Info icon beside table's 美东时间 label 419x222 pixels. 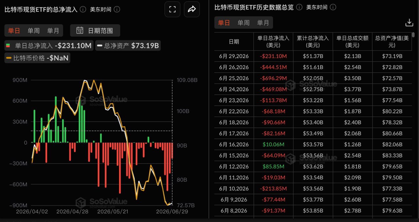point(333,7)
